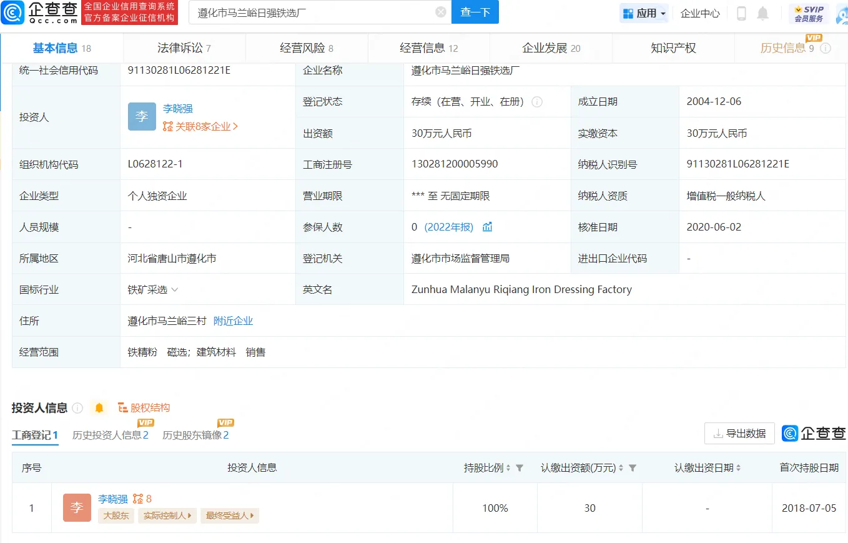Viewport: 848px width, 543px height.
Task: Clear the search box with the X icon
Action: coord(441,12)
